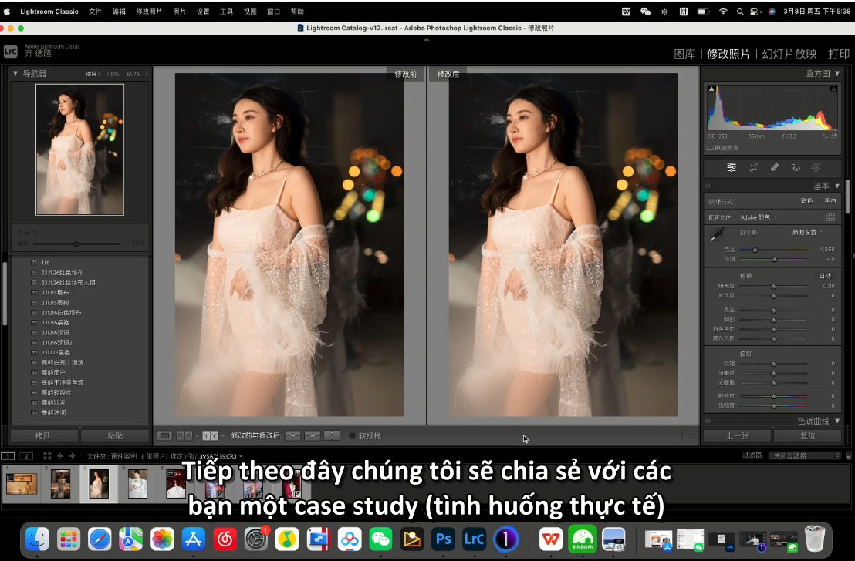855x561 pixels.
Task: Pick the White Balance eyedropper
Action: tap(717, 236)
